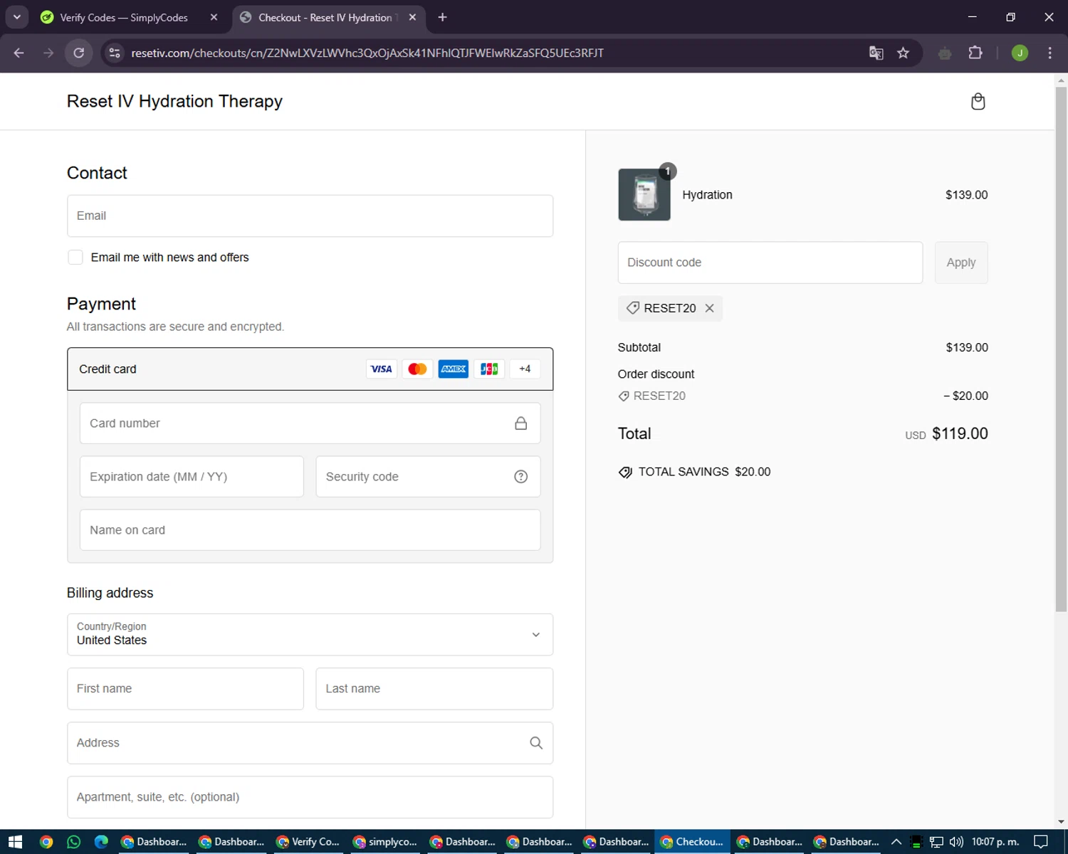Select the Credit card payment method

coord(310,369)
